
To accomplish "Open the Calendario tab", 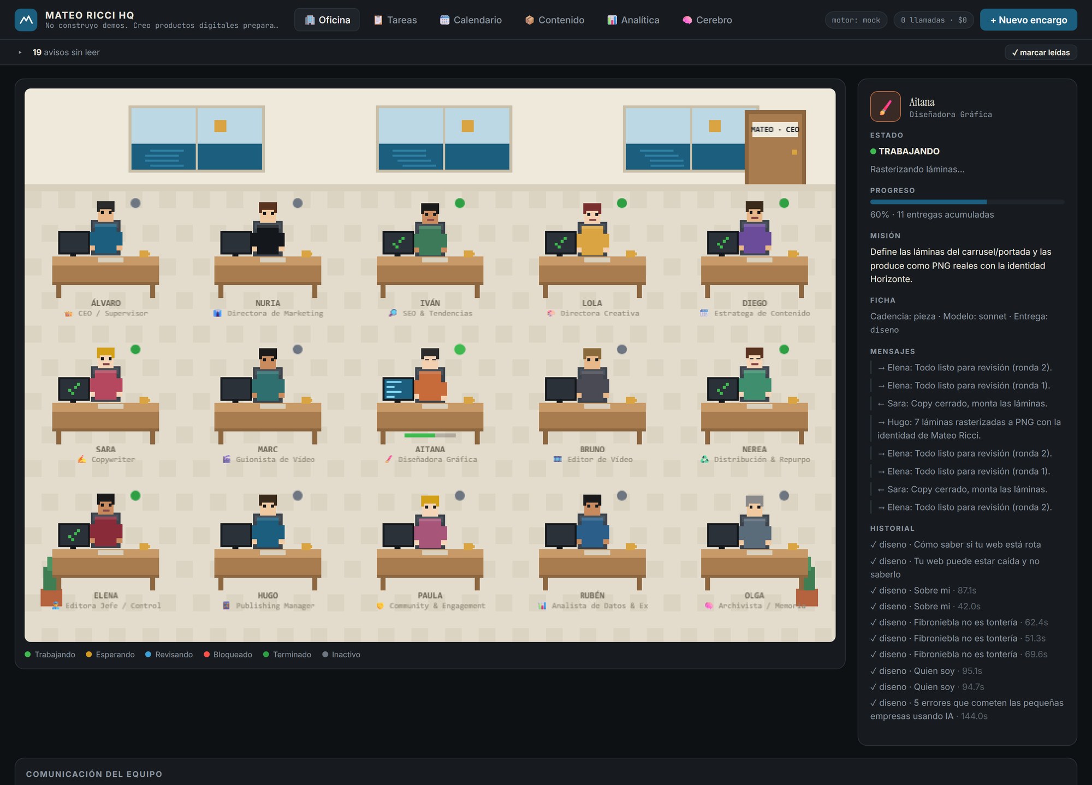I will click(x=471, y=20).
